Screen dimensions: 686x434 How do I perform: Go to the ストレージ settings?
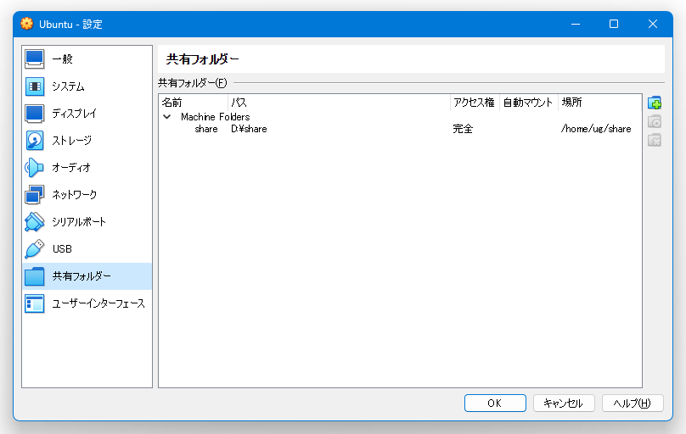[x=87, y=141]
